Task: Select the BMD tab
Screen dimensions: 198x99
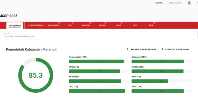Action: (x=119, y=25)
